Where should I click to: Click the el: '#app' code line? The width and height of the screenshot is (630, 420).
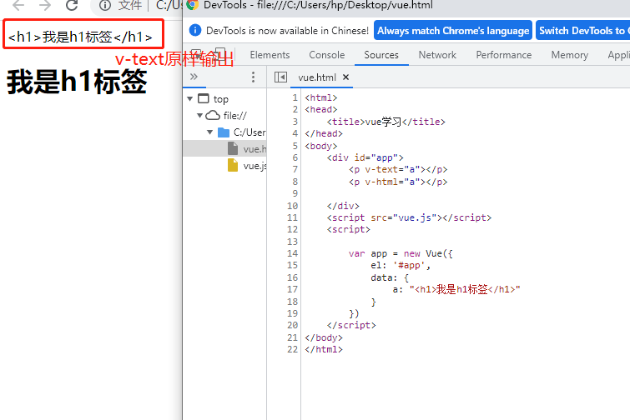point(401,266)
